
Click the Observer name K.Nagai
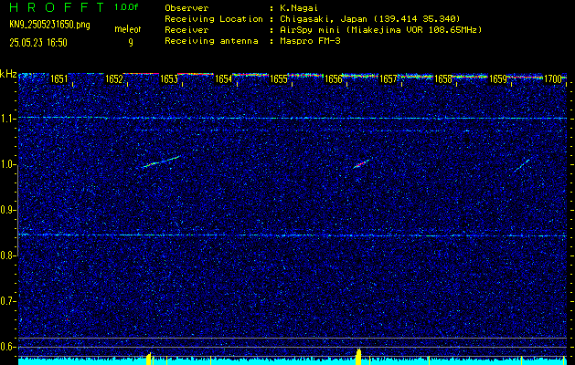(x=299, y=7)
